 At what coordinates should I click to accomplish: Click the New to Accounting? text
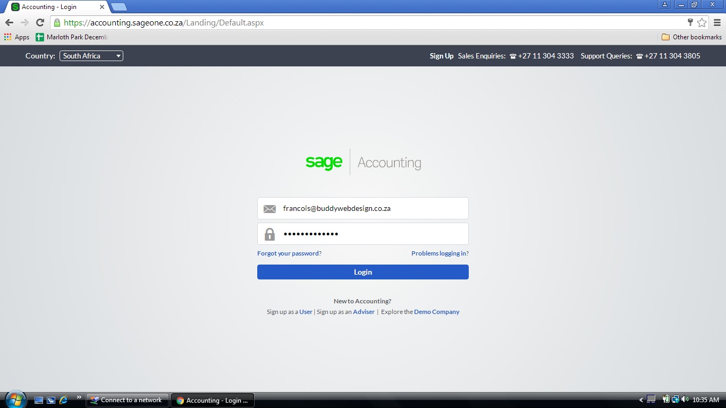tap(362, 301)
